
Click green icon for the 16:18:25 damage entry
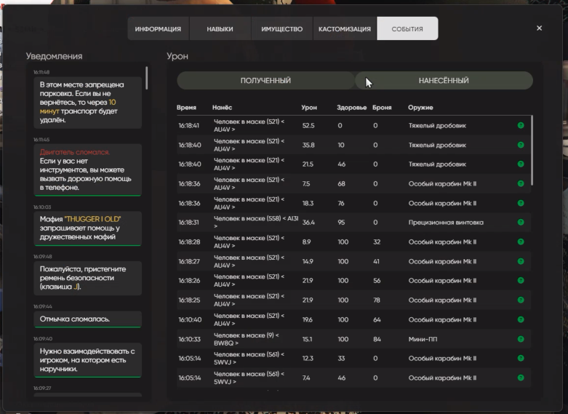520,300
